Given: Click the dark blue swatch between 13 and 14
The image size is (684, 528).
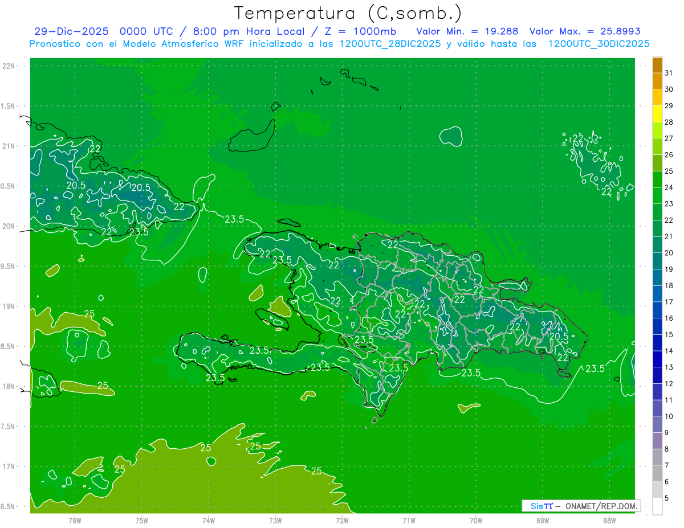Looking at the screenshot, I should click(x=657, y=359).
